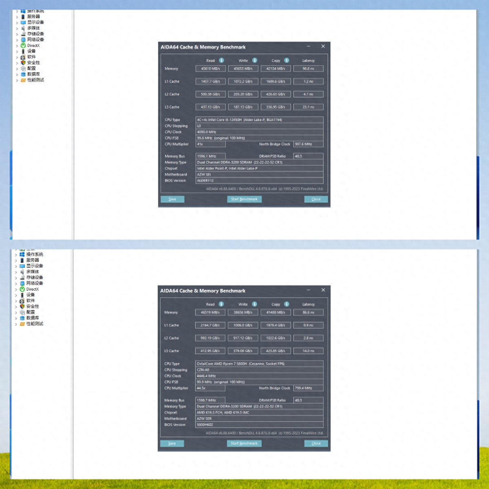This screenshot has width=489, height=489.
Task: Select 软件 in the upper tree
Action: coord(31,57)
